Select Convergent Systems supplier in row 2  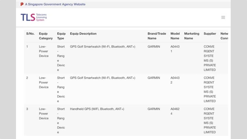click(210, 89)
